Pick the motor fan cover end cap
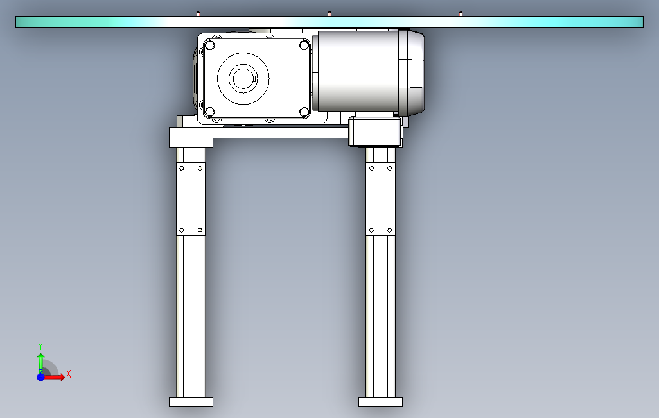The width and height of the screenshot is (659, 418). tap(412, 72)
